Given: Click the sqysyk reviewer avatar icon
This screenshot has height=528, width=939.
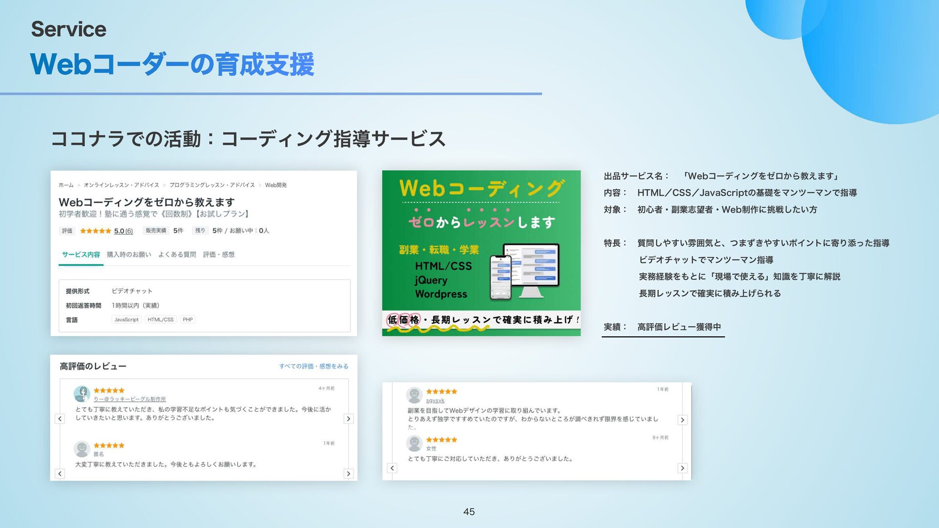Looking at the screenshot, I should [x=414, y=395].
